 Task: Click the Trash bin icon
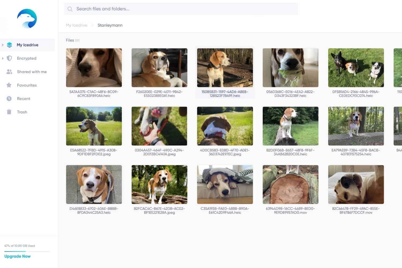[x=9, y=112]
